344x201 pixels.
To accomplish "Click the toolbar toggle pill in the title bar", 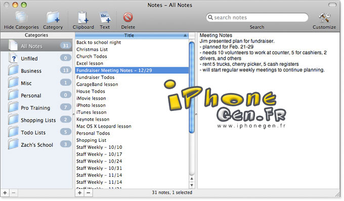I will [332, 5].
